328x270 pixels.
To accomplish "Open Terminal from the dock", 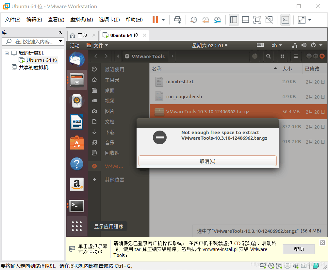I will click(x=77, y=206).
